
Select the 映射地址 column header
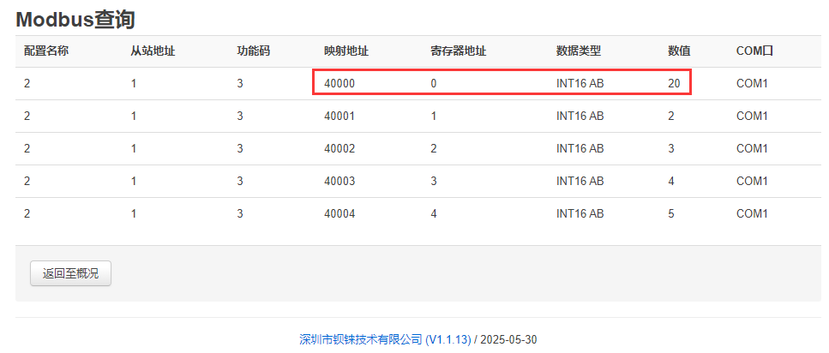[x=346, y=51]
